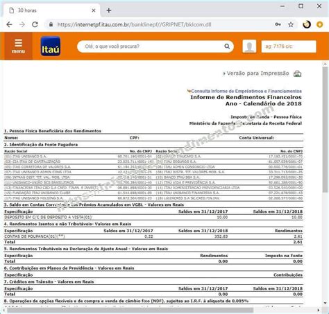Close the '30 horas' tab
Screen dimensions: 329x314
94,10
